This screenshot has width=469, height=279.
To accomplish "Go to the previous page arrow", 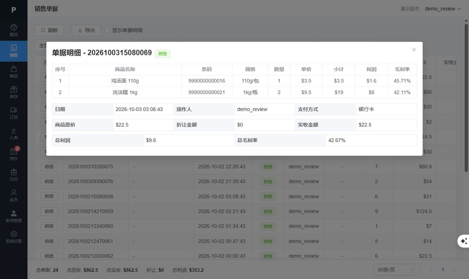I will pos(431,270).
